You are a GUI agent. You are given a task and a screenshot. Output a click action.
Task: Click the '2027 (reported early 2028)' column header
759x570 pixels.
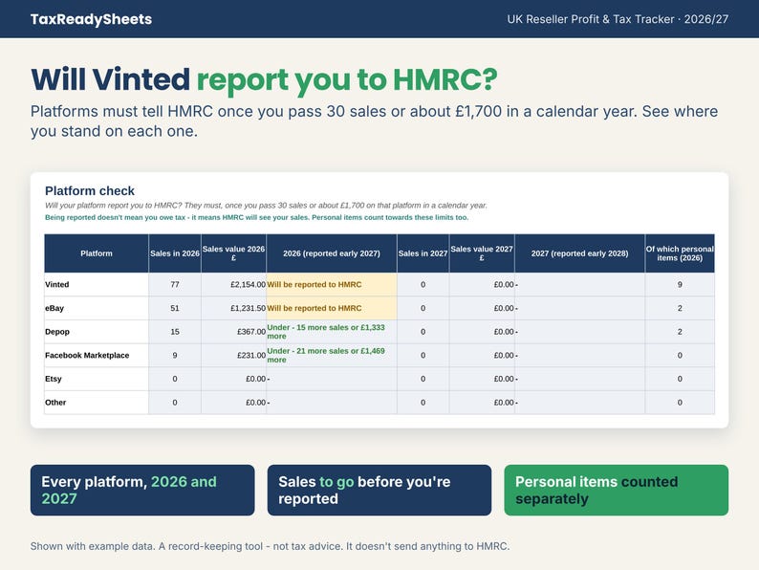(x=579, y=253)
